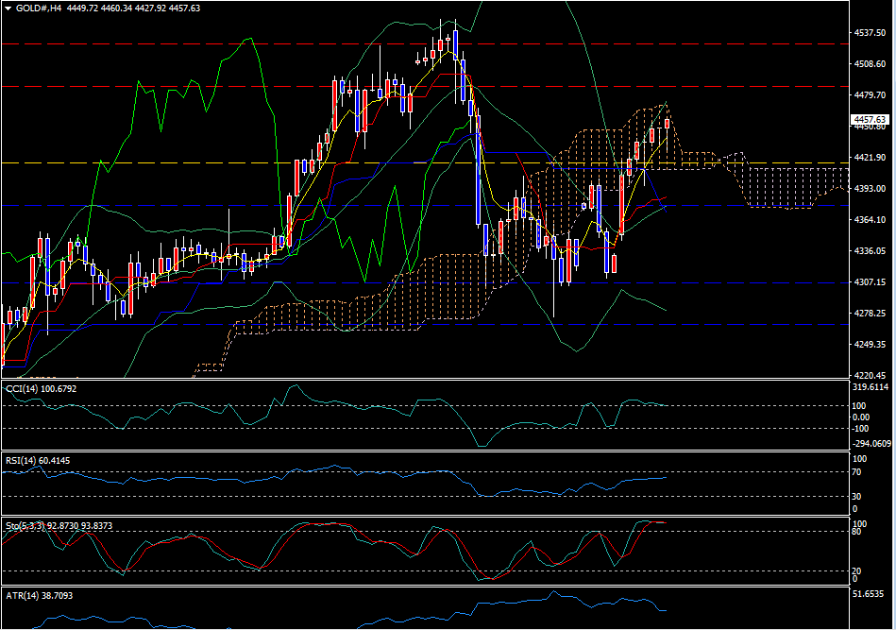Image resolution: width=896 pixels, height=630 pixels.
Task: Click the 4537.50 price scale label
Action: click(869, 33)
